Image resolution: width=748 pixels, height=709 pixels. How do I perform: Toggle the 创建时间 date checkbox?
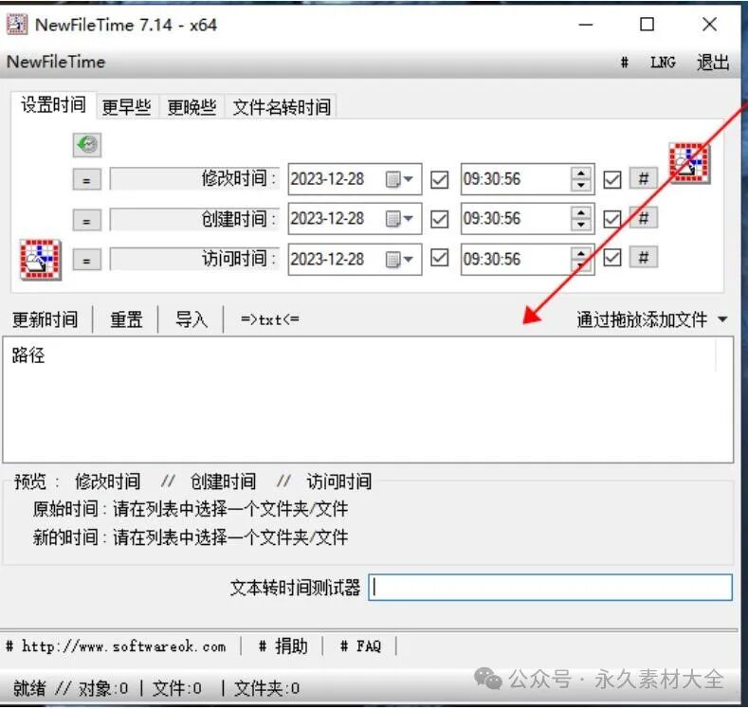(x=439, y=219)
